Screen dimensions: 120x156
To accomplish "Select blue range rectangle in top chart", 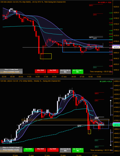I will point(87,46).
